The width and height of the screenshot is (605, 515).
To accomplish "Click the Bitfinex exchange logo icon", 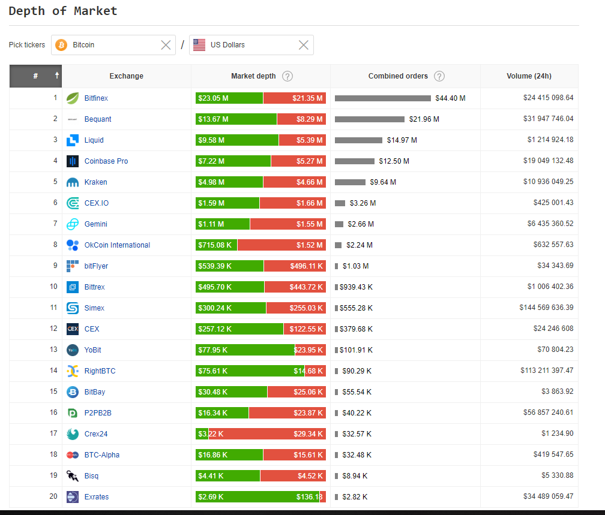I will 72,98.
